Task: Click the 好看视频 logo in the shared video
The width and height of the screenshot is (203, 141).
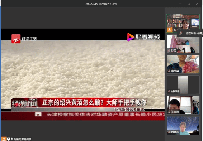Action: [143, 37]
